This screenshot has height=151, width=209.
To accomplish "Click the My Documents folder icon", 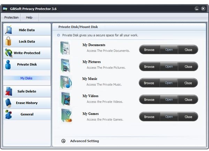I will [x=65, y=48].
